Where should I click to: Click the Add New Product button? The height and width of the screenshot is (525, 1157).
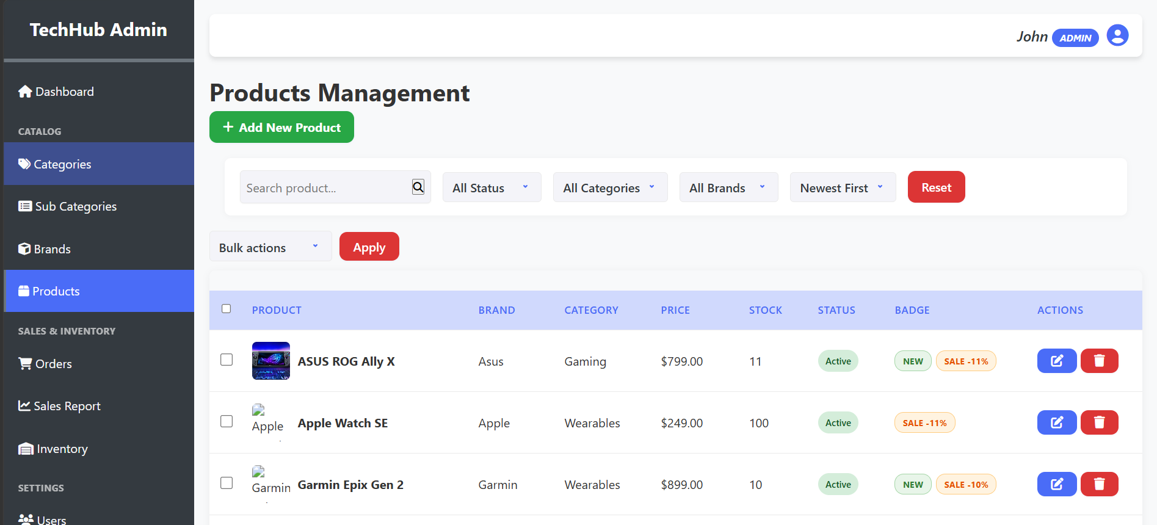(281, 127)
